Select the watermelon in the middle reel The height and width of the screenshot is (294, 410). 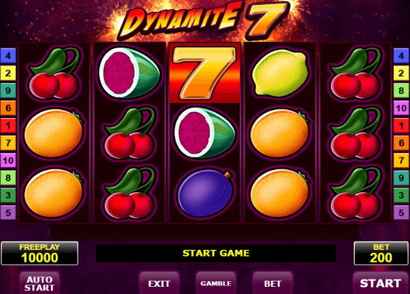point(205,132)
